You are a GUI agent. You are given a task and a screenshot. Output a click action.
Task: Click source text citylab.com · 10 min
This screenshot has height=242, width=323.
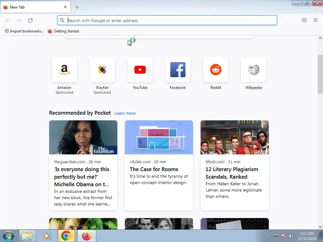click(x=148, y=162)
